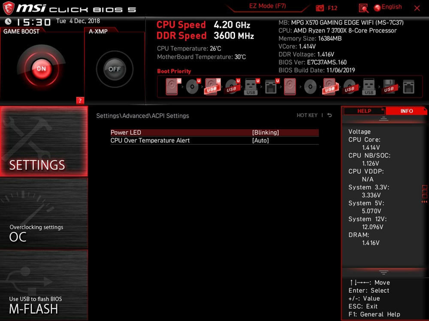Click the DDR Speed 3600 MHz readout
Image resolution: width=429 pixels, height=321 pixels.
click(x=205, y=36)
